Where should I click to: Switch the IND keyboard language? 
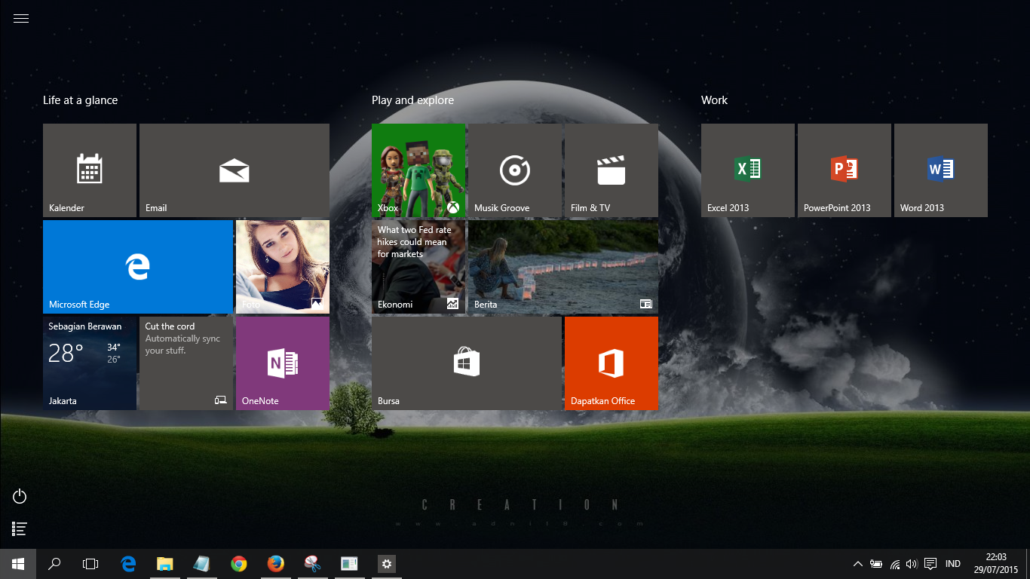click(952, 563)
